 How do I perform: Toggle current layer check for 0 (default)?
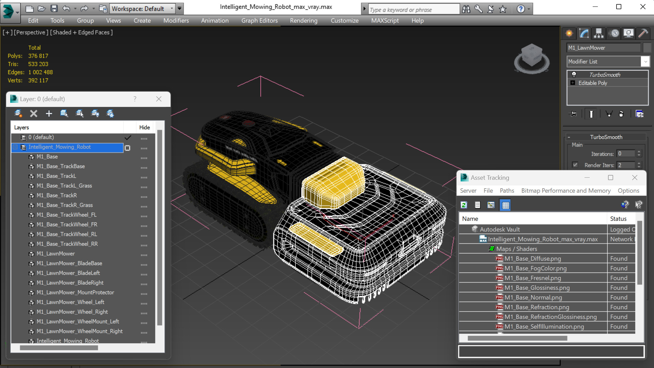tap(128, 138)
